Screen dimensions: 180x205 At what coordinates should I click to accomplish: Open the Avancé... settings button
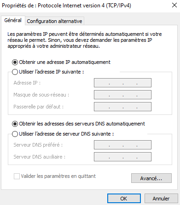151,178
